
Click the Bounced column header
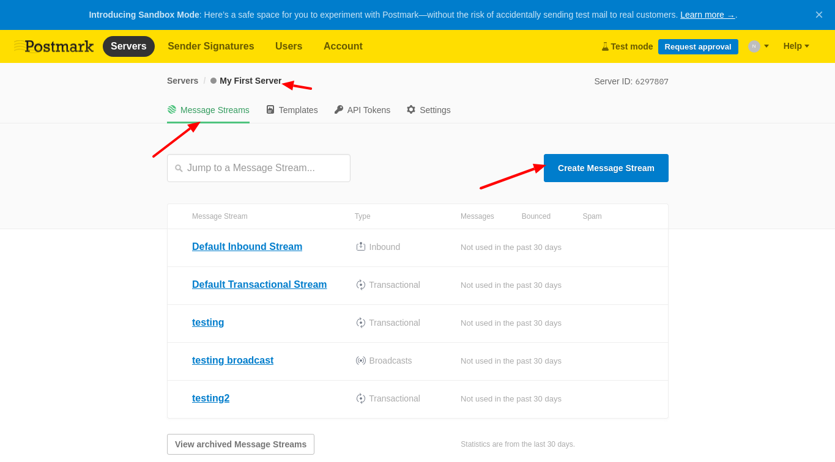tap(536, 216)
